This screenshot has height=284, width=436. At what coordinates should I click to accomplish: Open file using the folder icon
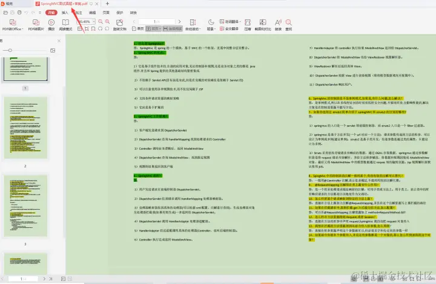coord(5,13)
